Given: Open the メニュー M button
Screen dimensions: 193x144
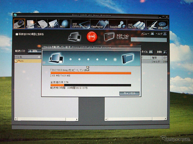Looking at the screenshot, I should [x=152, y=34].
